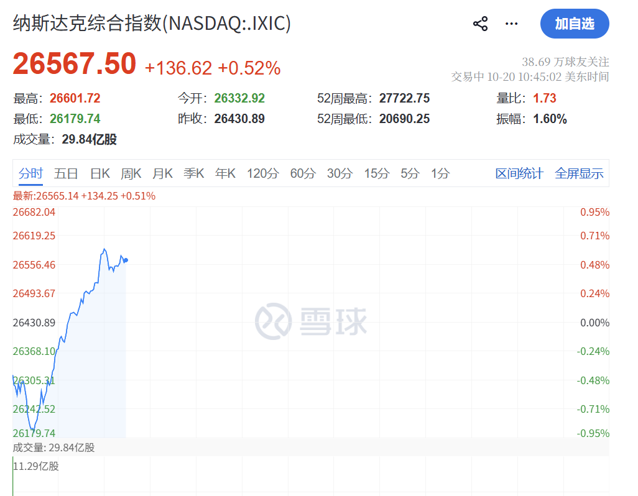Select the 30分 interval tab
This screenshot has width=638, height=496.
[x=340, y=173]
